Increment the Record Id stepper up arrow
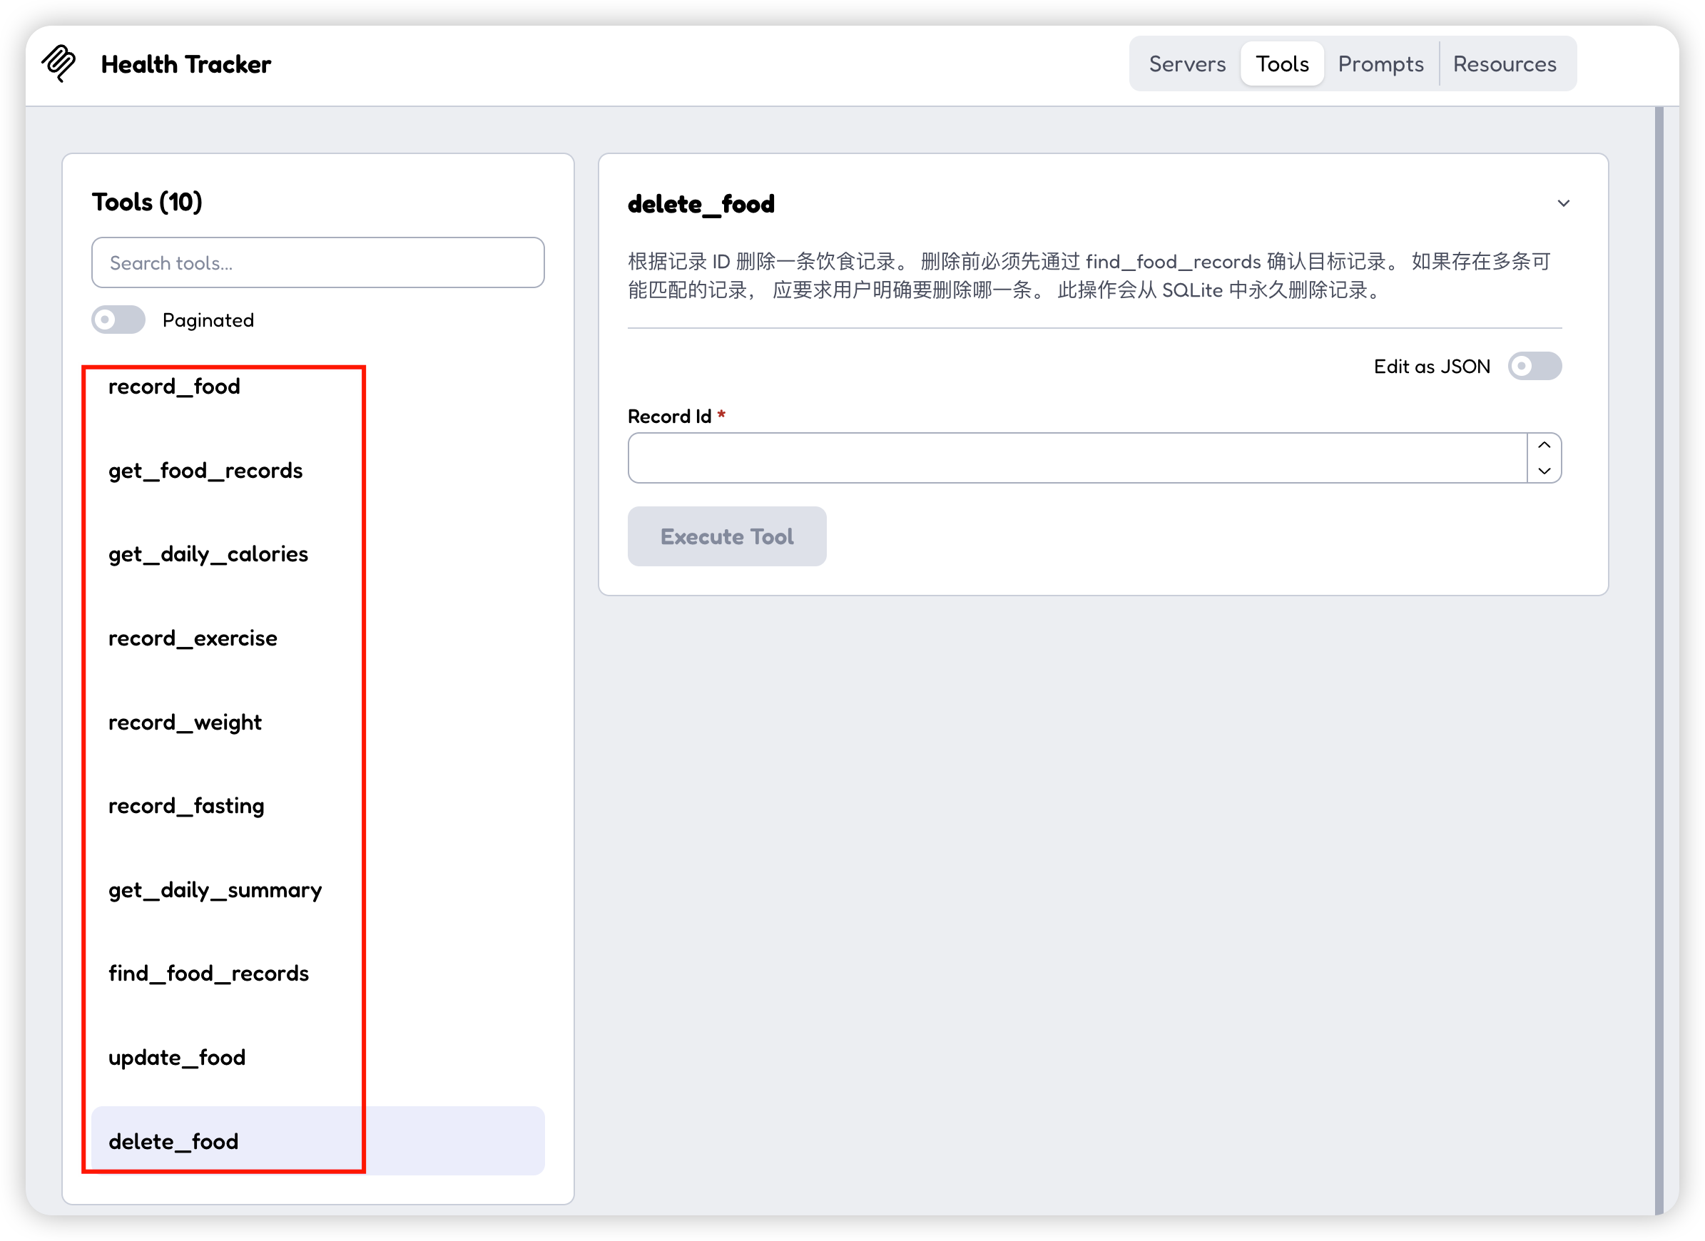The image size is (1705, 1241). point(1543,445)
